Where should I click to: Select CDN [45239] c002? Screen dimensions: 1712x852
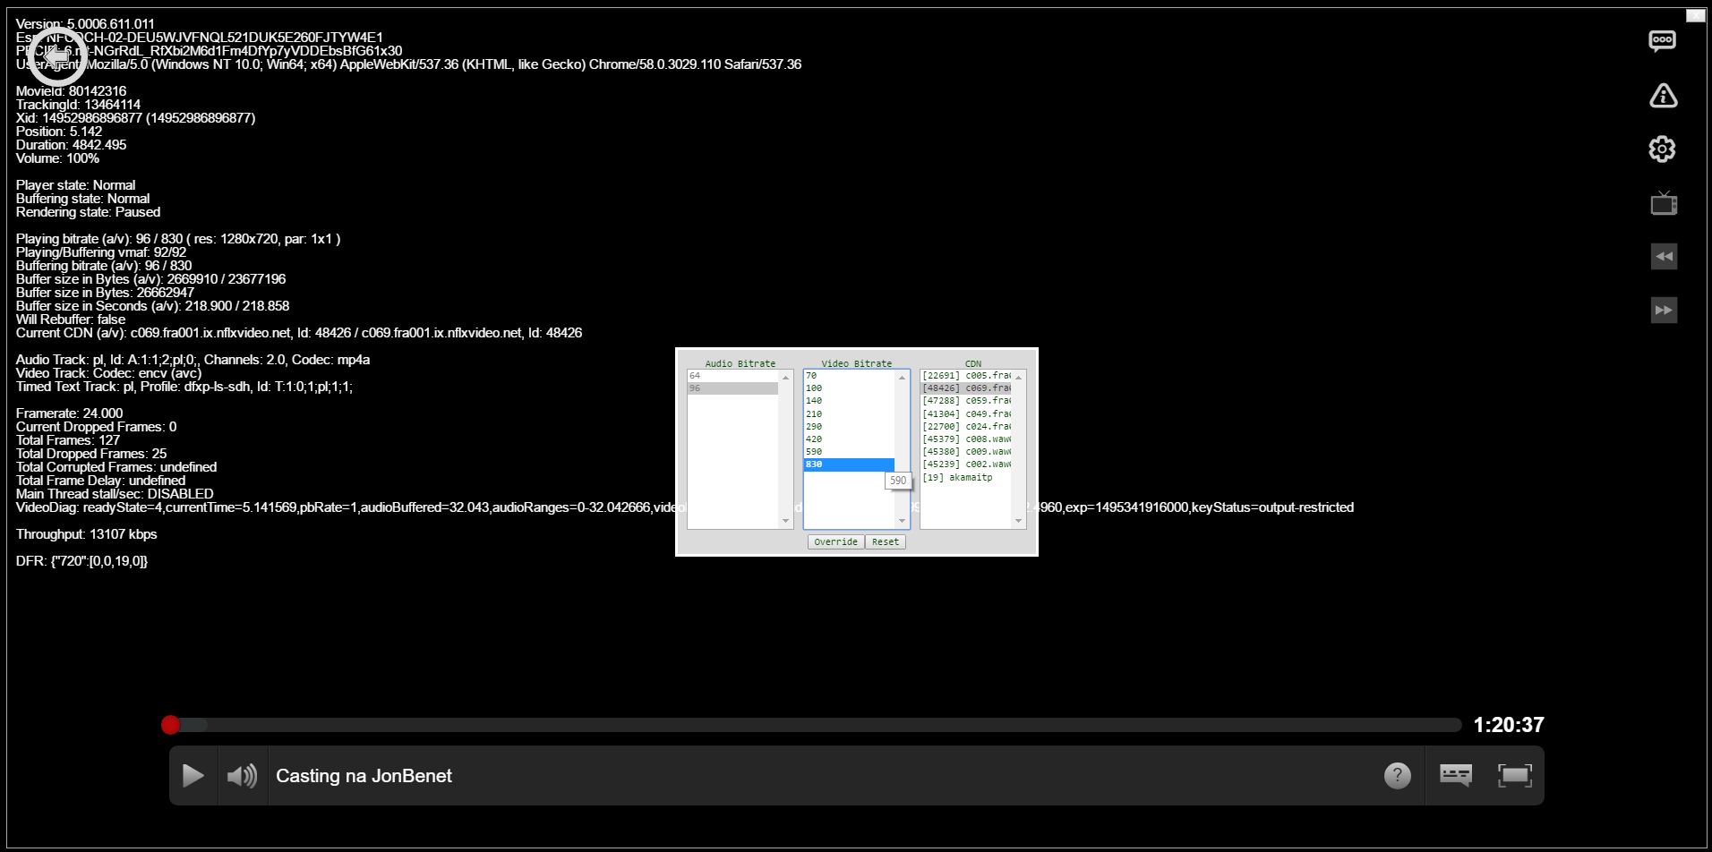coord(966,464)
